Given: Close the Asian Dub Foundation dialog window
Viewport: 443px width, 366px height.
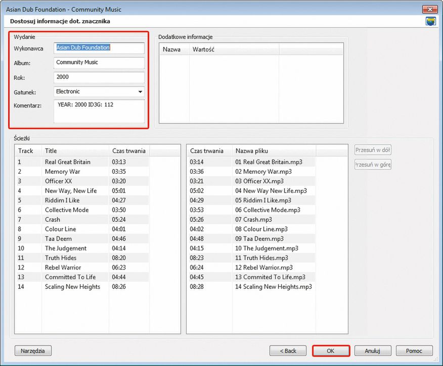Looking at the screenshot, I should 430,9.
